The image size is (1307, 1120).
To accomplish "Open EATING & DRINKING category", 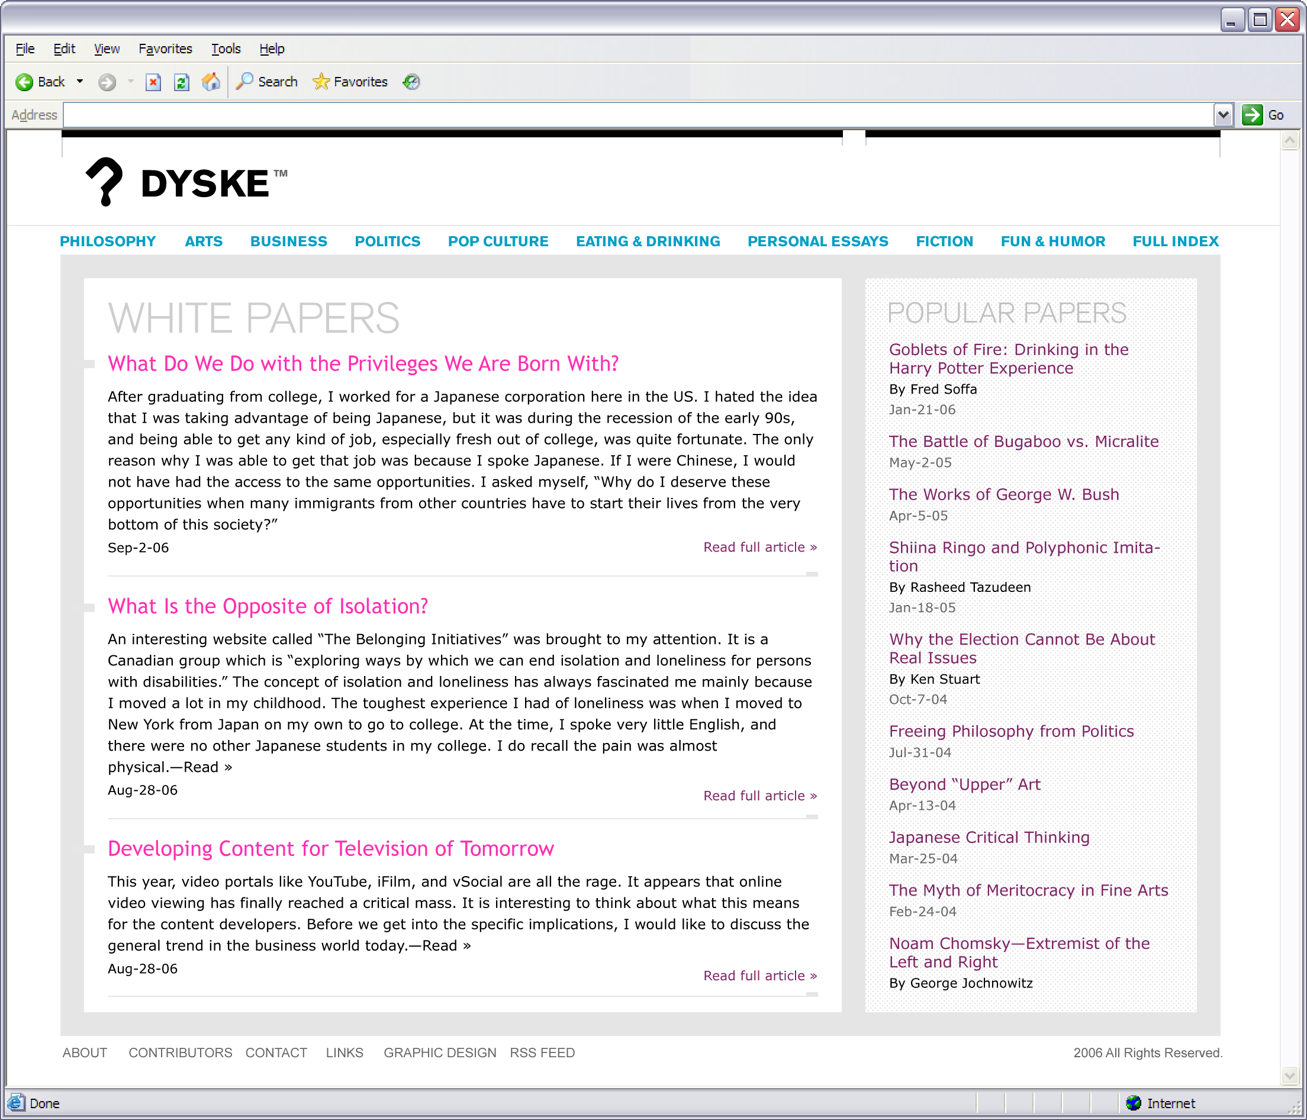I will [648, 242].
